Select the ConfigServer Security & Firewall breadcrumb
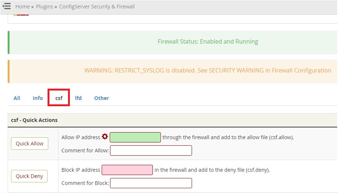The width and height of the screenshot is (339, 193). pyautogui.click(x=97, y=7)
